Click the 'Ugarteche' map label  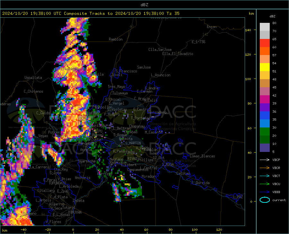87,161
